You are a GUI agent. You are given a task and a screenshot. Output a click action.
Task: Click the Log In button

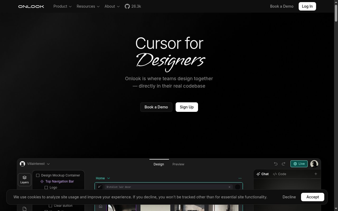point(307,6)
